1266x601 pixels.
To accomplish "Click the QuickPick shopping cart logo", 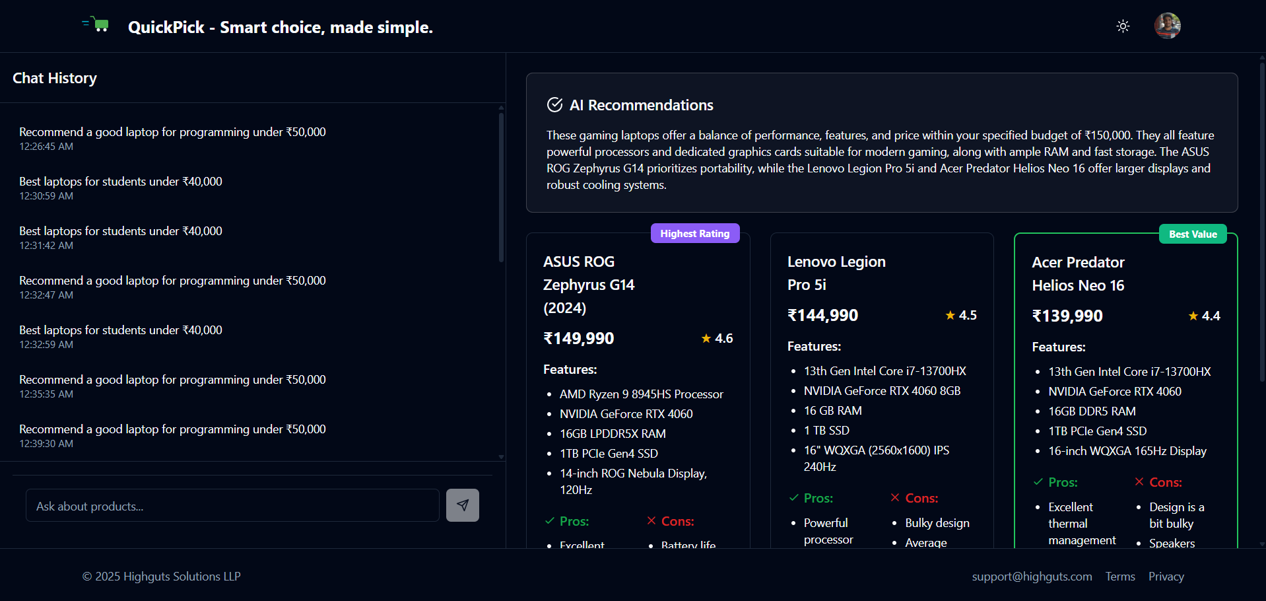I will point(96,25).
